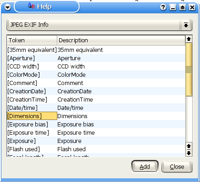This screenshot has height=182, width=200.
Task: Click the CCD width description cell
Action: click(121, 67)
